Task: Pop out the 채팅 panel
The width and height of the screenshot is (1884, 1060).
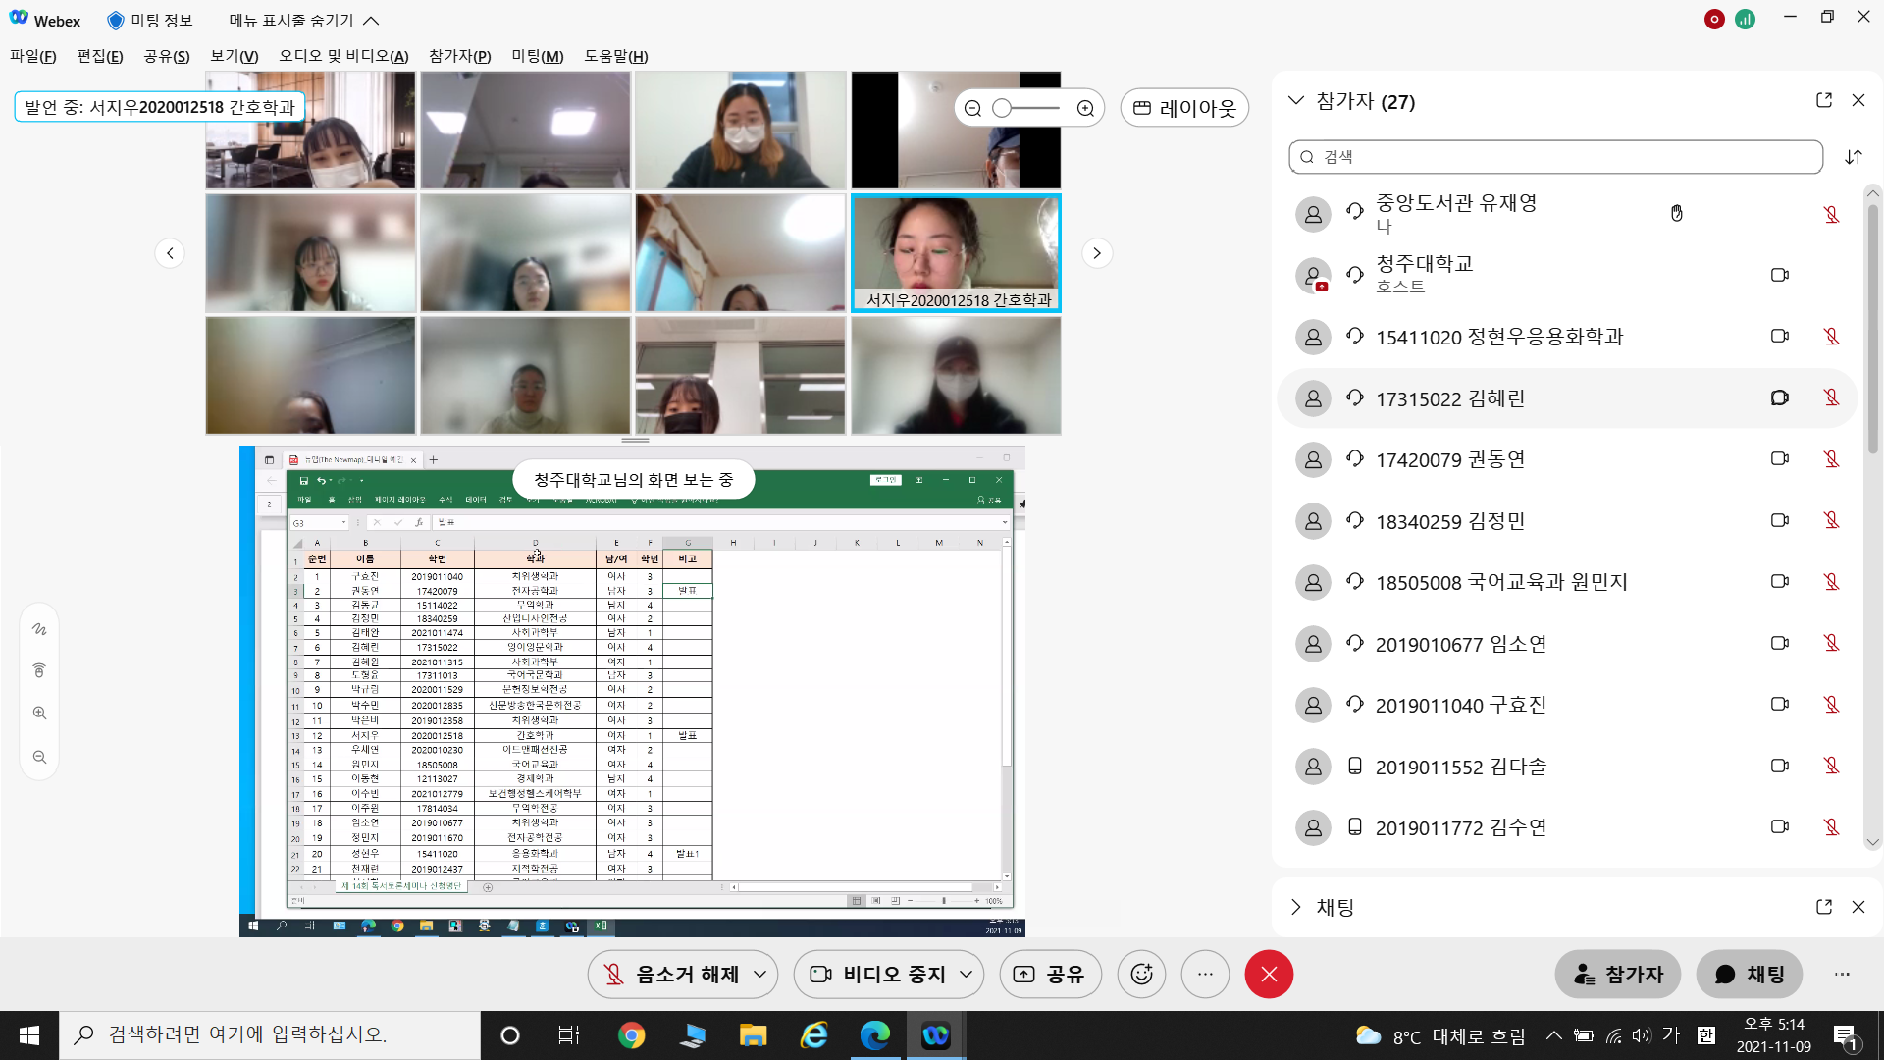Action: [x=1824, y=907]
